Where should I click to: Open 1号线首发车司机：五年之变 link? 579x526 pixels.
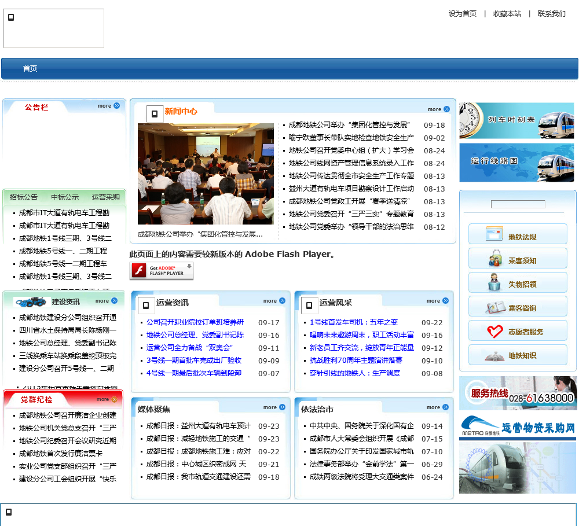click(354, 322)
